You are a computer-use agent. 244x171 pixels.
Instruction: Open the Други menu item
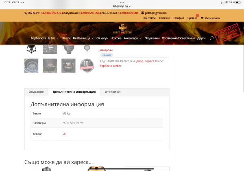pos(201,38)
